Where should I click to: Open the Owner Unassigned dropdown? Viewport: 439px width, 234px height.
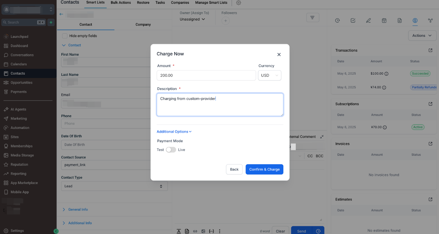193,19
